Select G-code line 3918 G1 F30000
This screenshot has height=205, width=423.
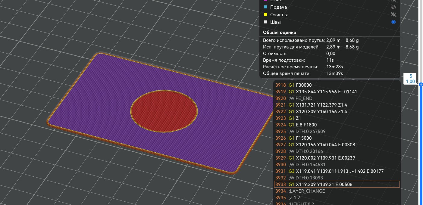(x=304, y=85)
